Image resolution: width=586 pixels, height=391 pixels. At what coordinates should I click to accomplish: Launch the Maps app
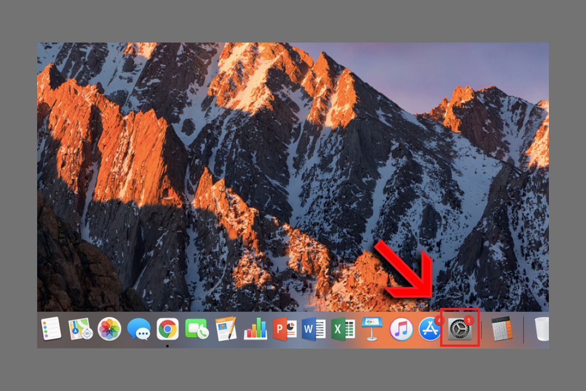(80, 329)
